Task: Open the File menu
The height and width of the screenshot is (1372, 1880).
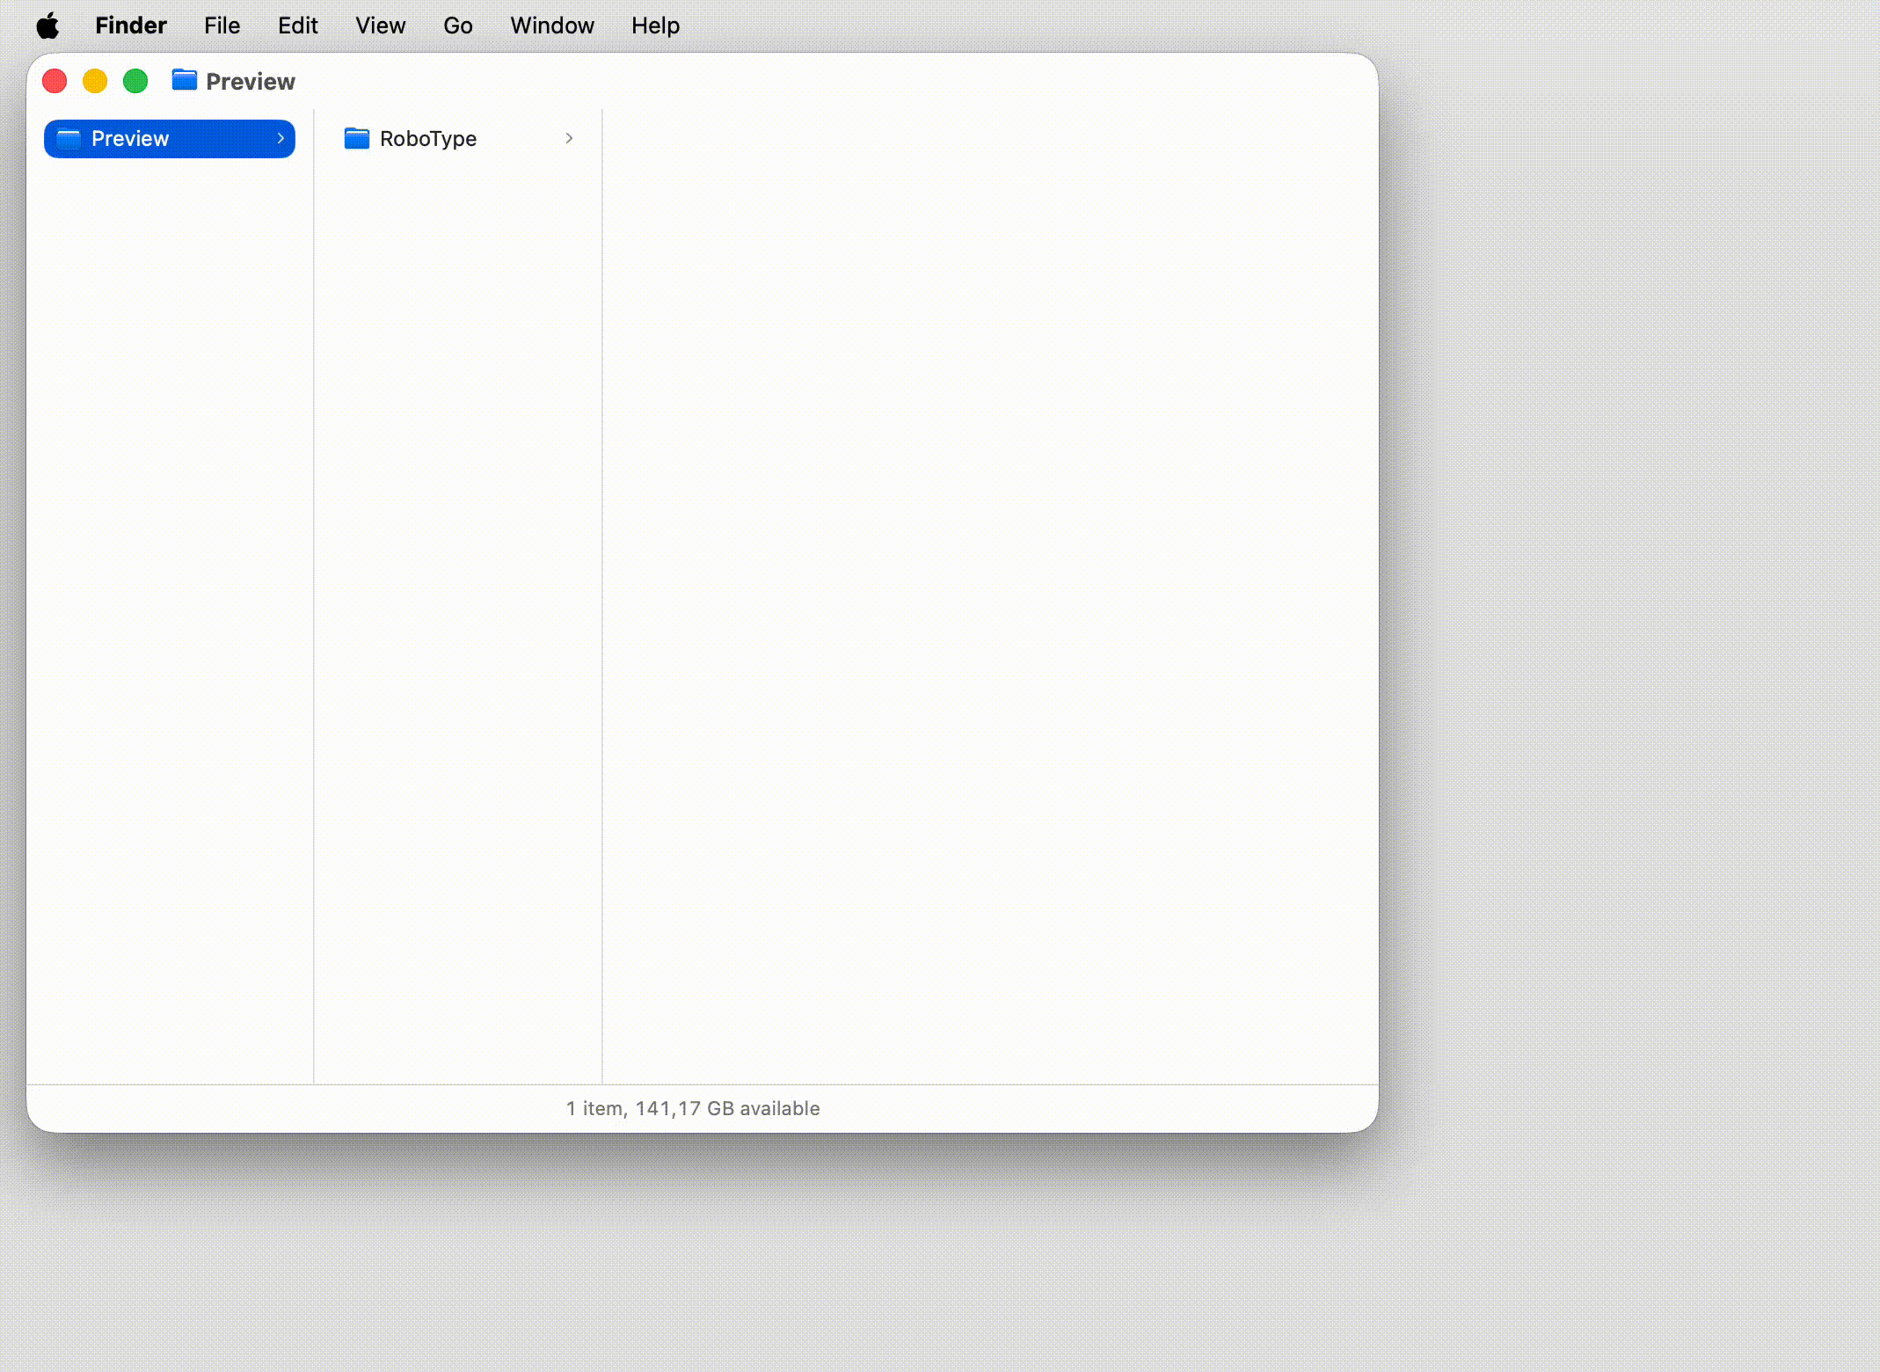Action: pos(222,26)
